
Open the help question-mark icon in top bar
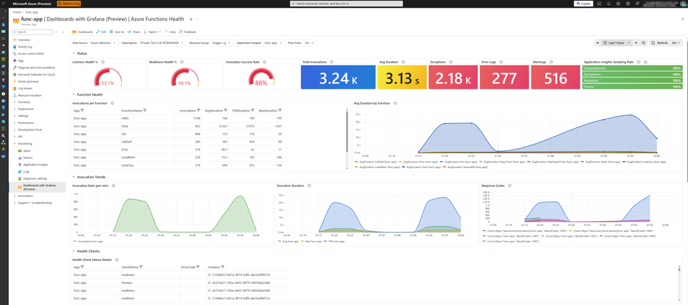point(628,3)
